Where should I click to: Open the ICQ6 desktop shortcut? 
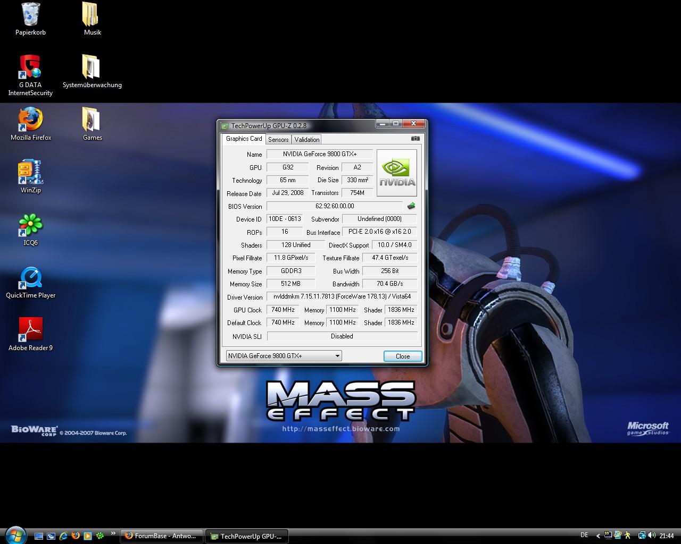click(30, 229)
